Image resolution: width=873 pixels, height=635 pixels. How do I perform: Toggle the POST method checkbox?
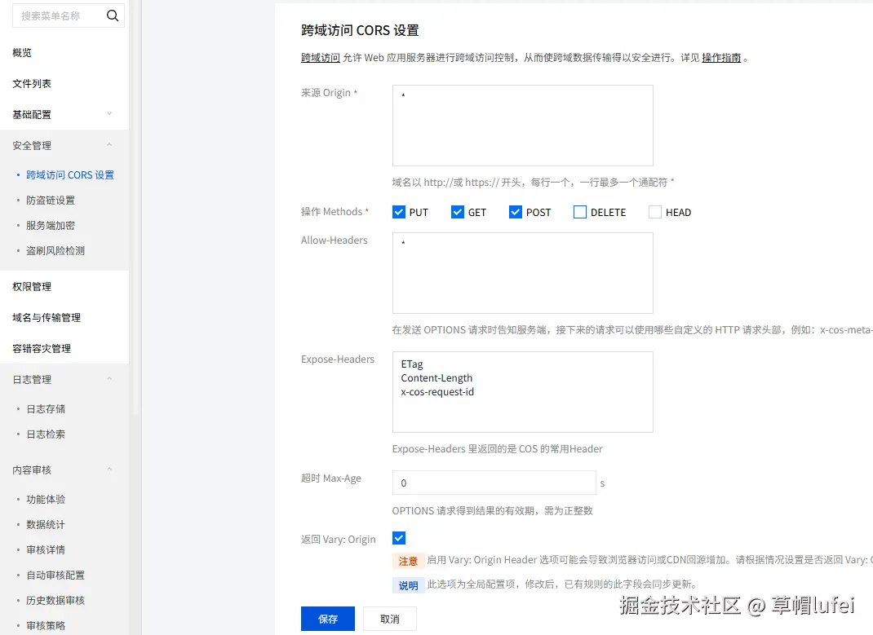point(516,212)
